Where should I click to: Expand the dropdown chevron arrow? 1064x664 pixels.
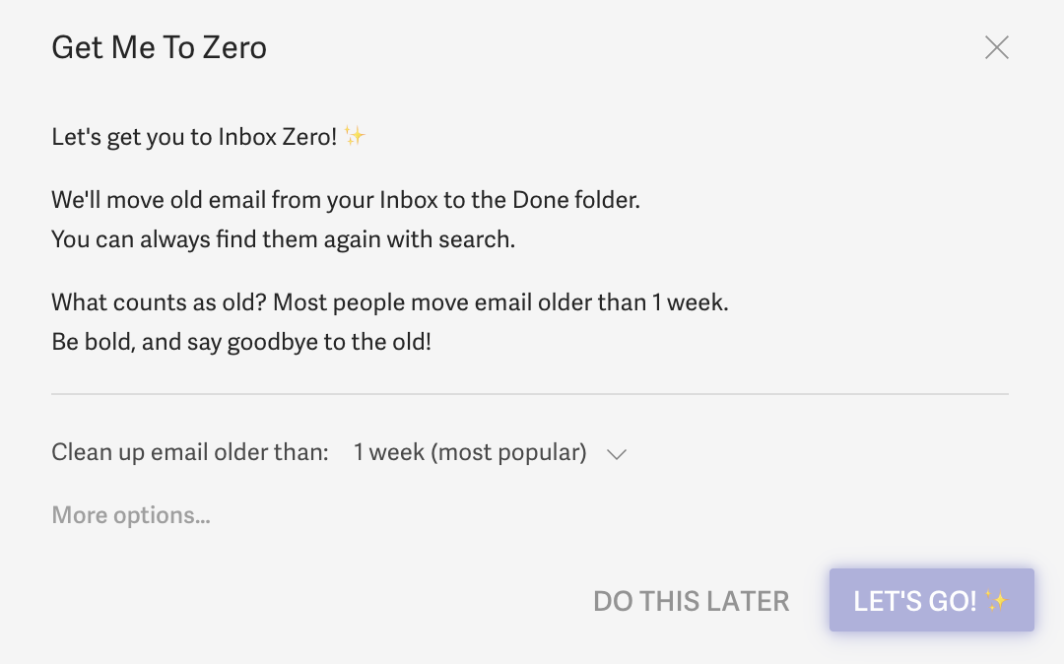pos(617,454)
